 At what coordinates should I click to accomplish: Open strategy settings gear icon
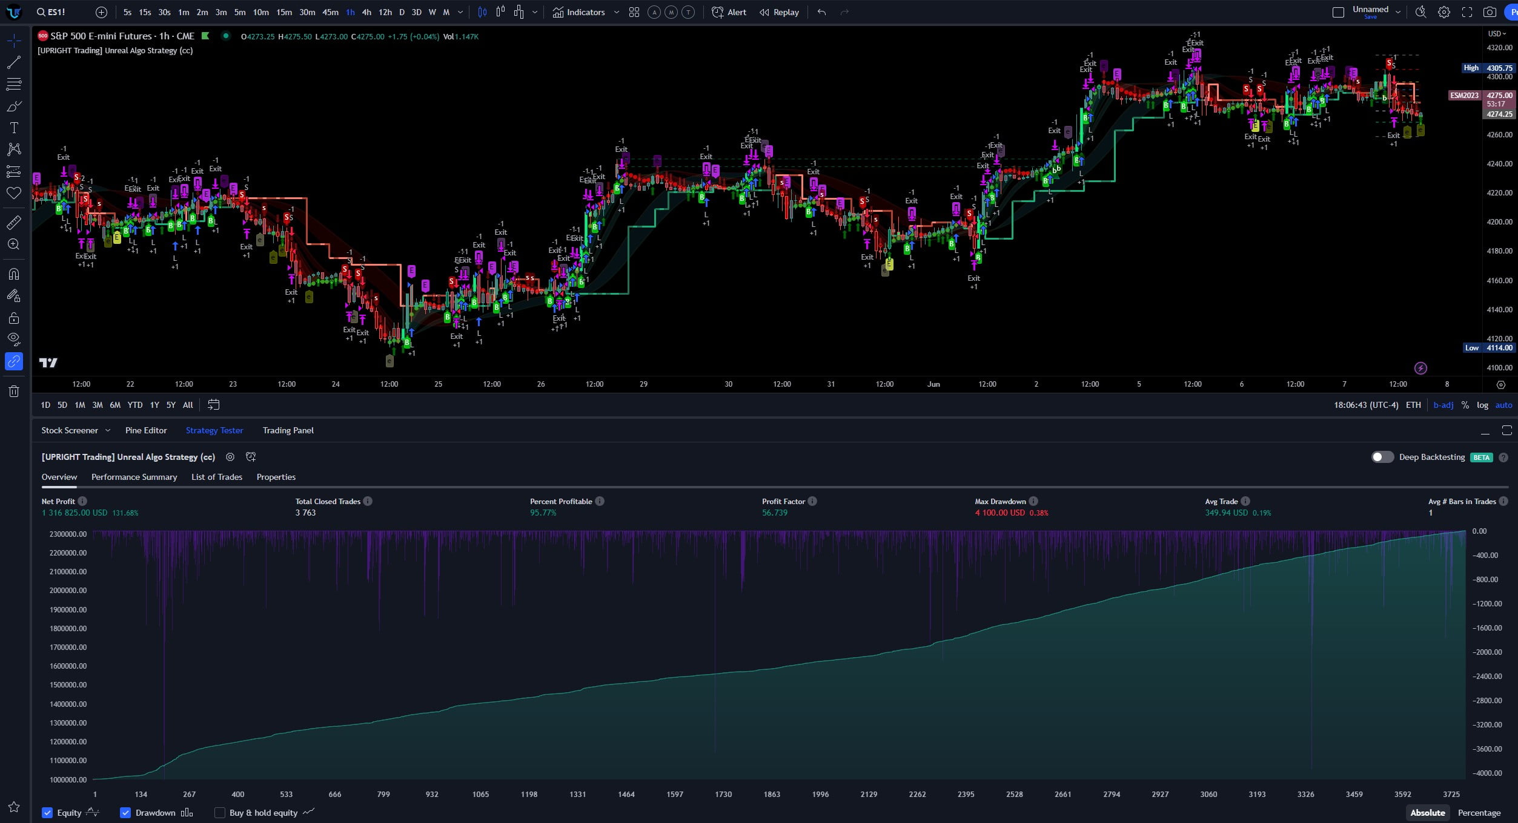click(230, 457)
